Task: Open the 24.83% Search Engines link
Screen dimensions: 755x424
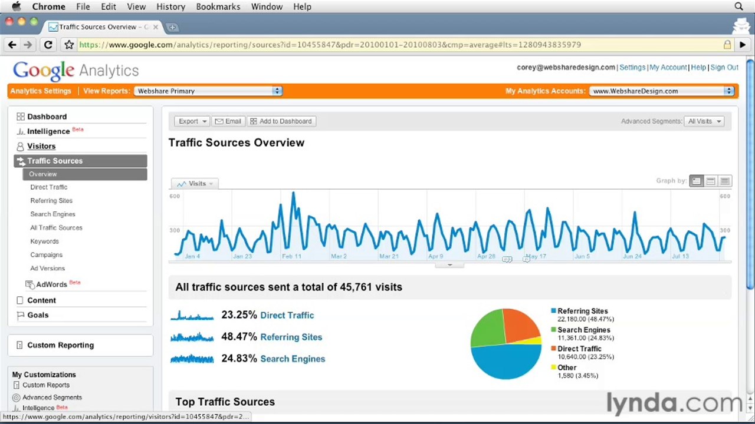Action: (293, 359)
